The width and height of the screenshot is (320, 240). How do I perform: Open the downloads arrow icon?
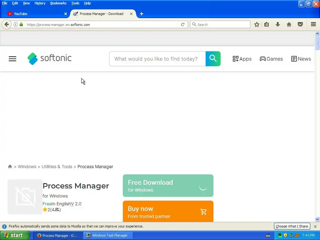(277, 24)
